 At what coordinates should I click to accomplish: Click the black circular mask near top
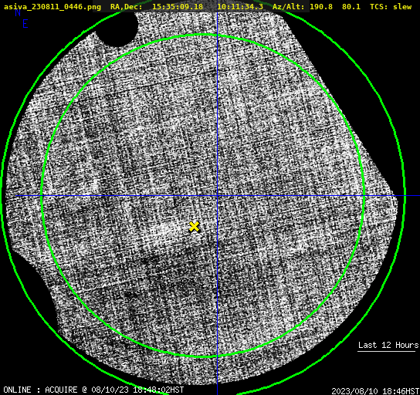point(117,27)
